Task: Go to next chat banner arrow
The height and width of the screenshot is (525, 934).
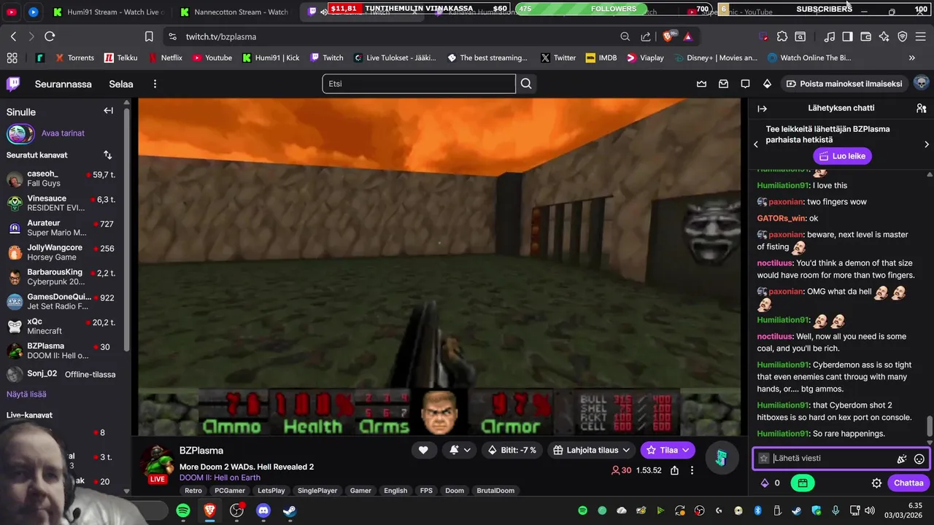Action: tap(927, 144)
